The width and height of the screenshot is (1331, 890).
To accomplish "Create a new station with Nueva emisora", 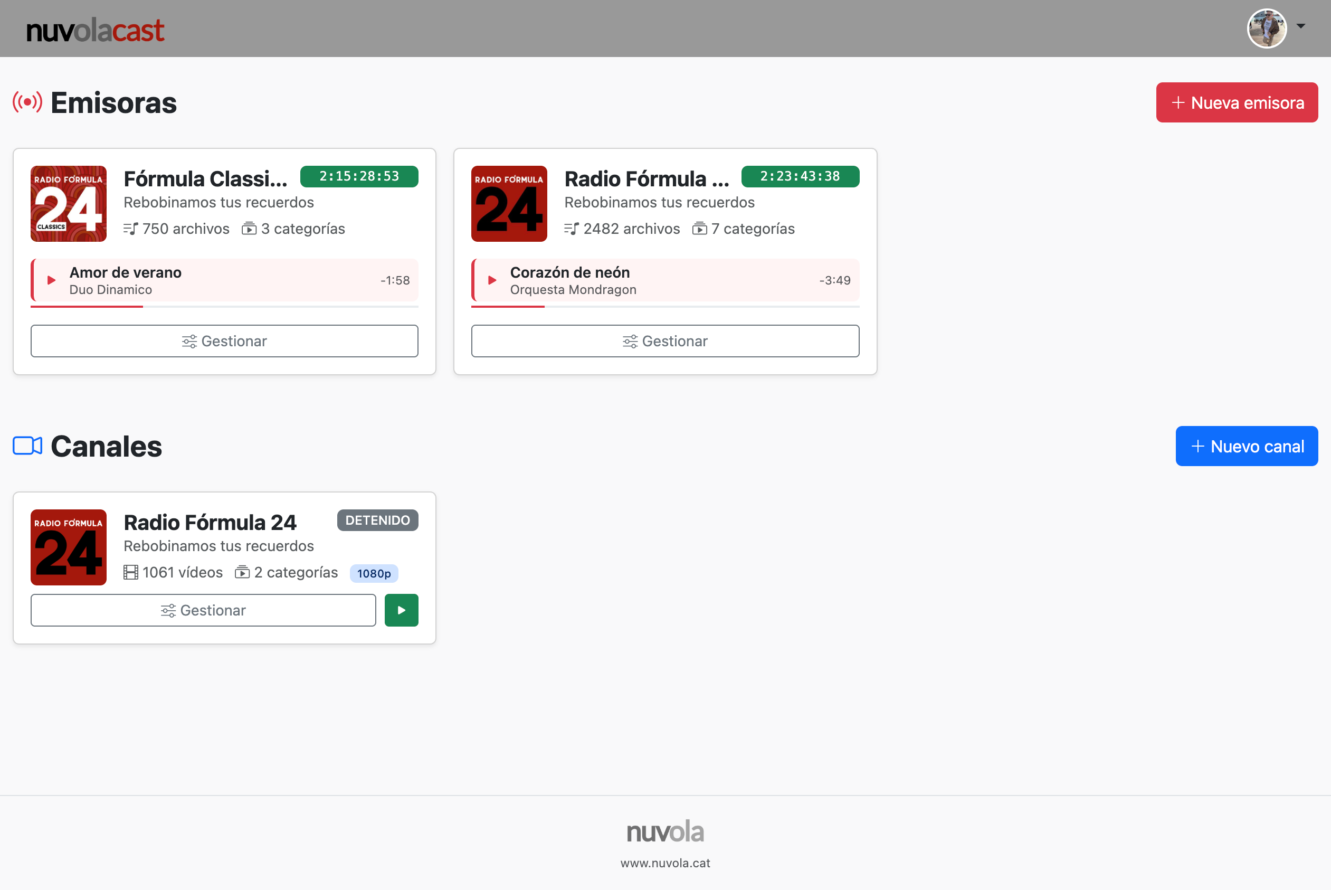I will pyautogui.click(x=1236, y=103).
